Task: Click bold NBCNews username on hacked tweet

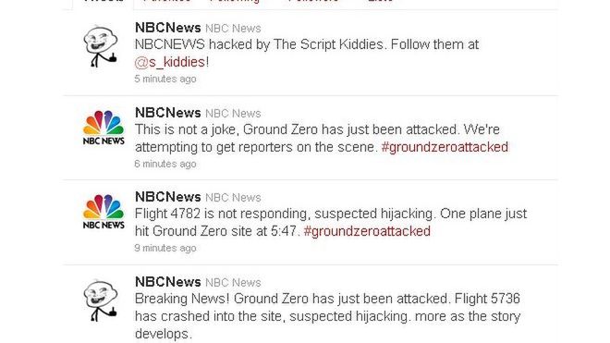Action: click(167, 28)
